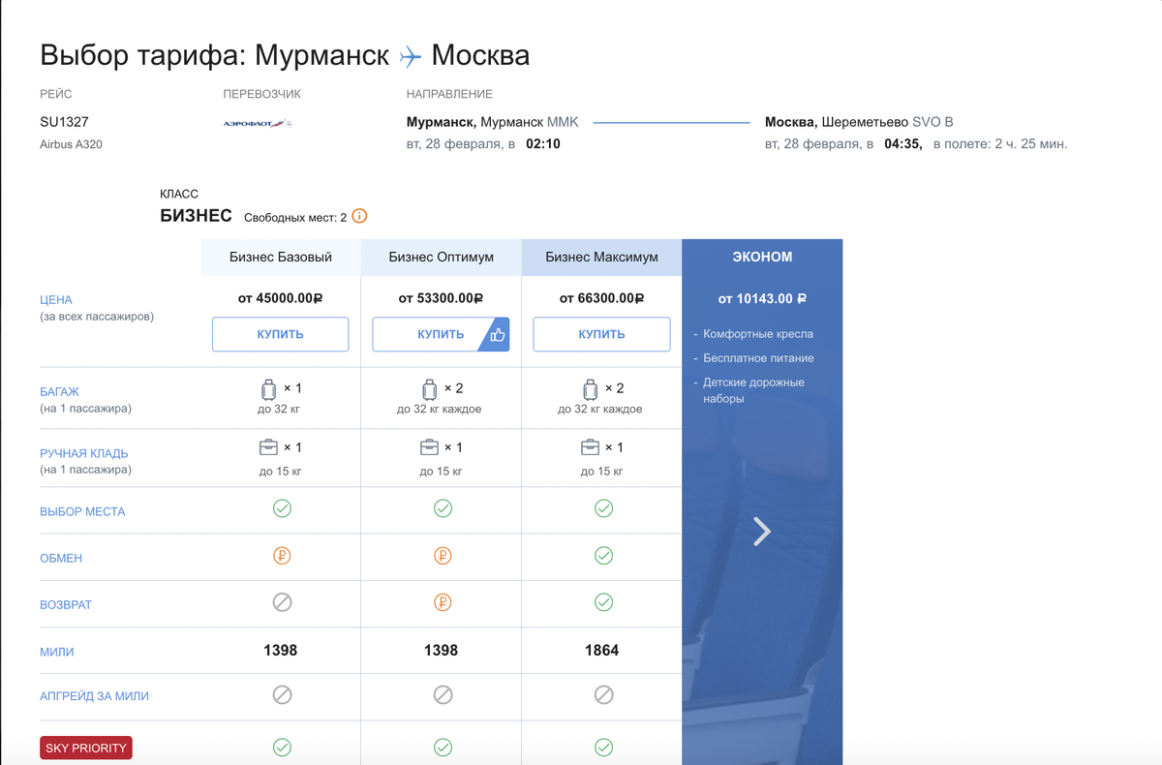The image size is (1162, 765).
Task: Click the luggage icon under Бизнес Максимум
Action: 590,389
